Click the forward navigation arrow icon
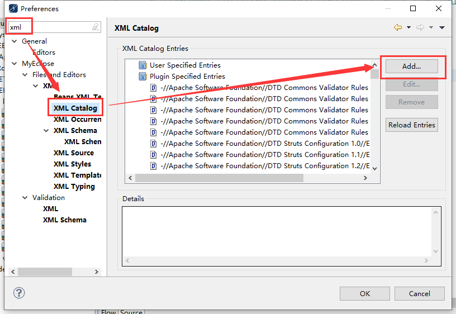 coord(420,27)
